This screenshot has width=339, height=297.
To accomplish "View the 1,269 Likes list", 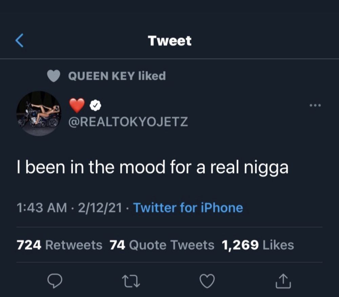I will 258,245.
